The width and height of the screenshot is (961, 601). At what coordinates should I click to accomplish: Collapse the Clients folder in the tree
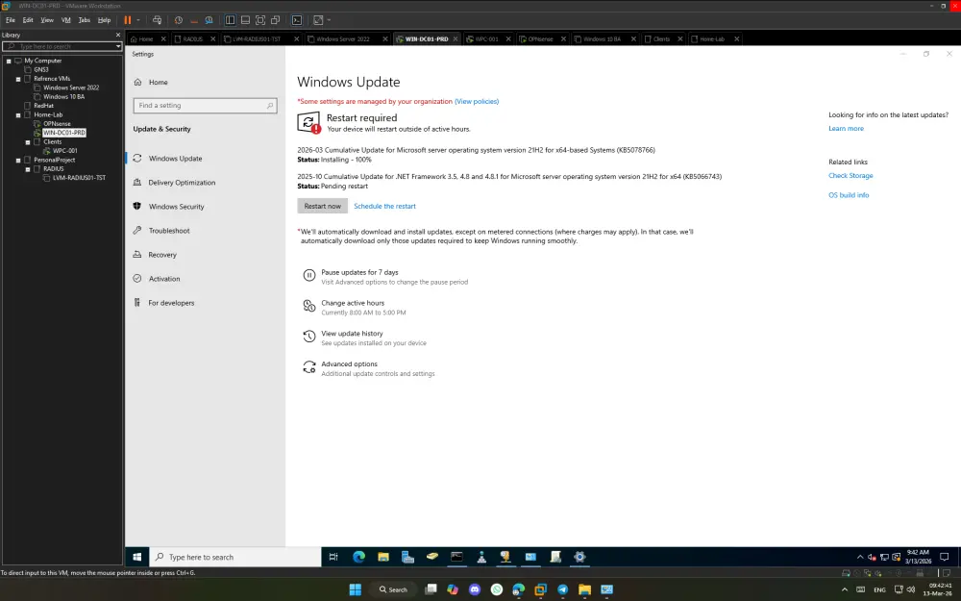pos(28,141)
